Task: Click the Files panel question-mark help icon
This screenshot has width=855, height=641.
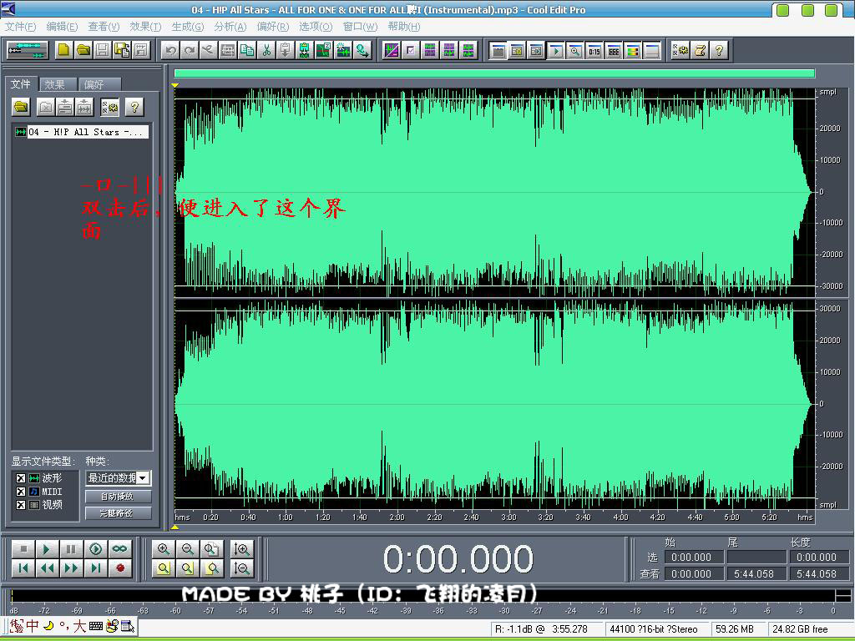Action: [134, 107]
